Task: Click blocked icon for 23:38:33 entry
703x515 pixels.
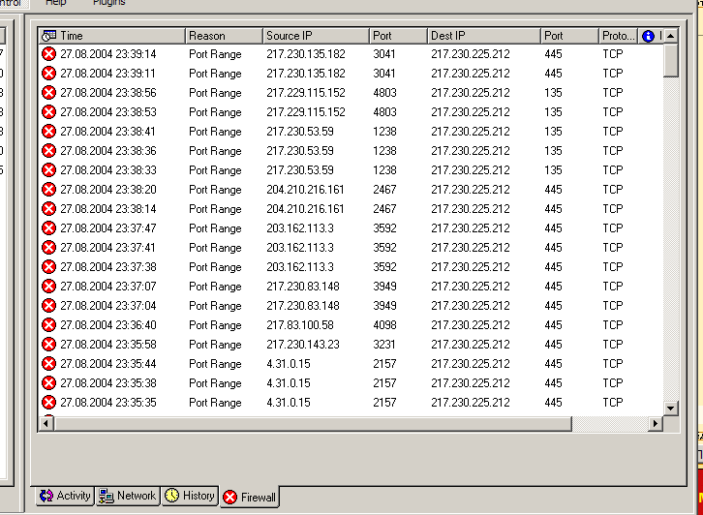Action: (48, 170)
